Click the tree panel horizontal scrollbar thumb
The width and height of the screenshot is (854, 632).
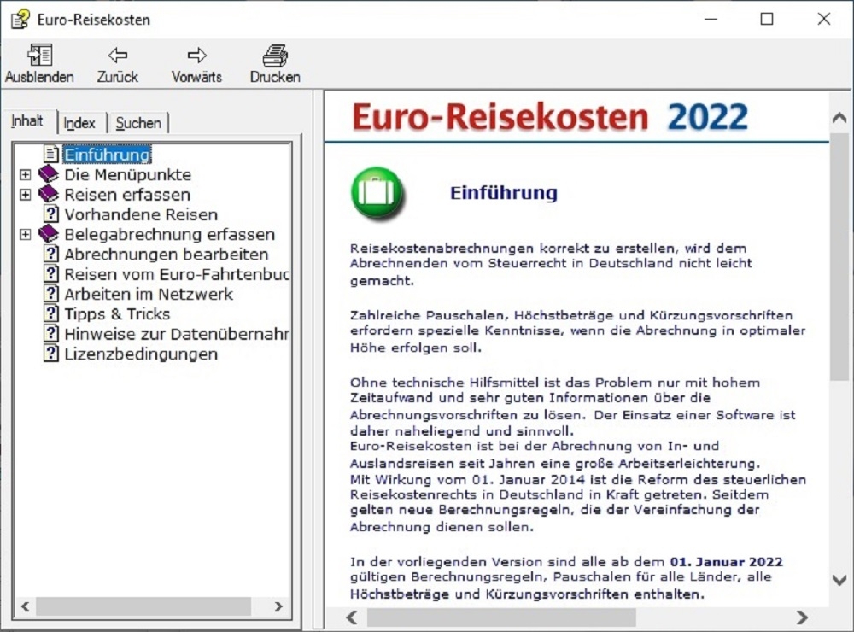click(x=143, y=606)
